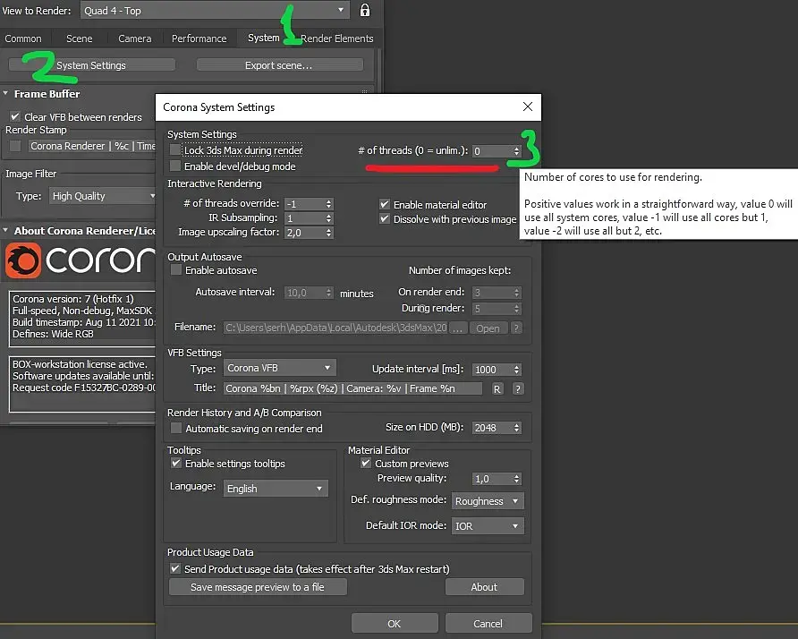This screenshot has width=798, height=639.
Task: Switch to the Render Elements tab
Action: [337, 38]
